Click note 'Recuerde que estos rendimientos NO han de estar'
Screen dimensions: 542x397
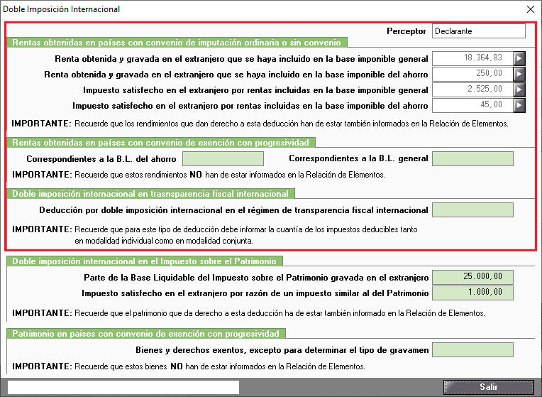(x=230, y=175)
